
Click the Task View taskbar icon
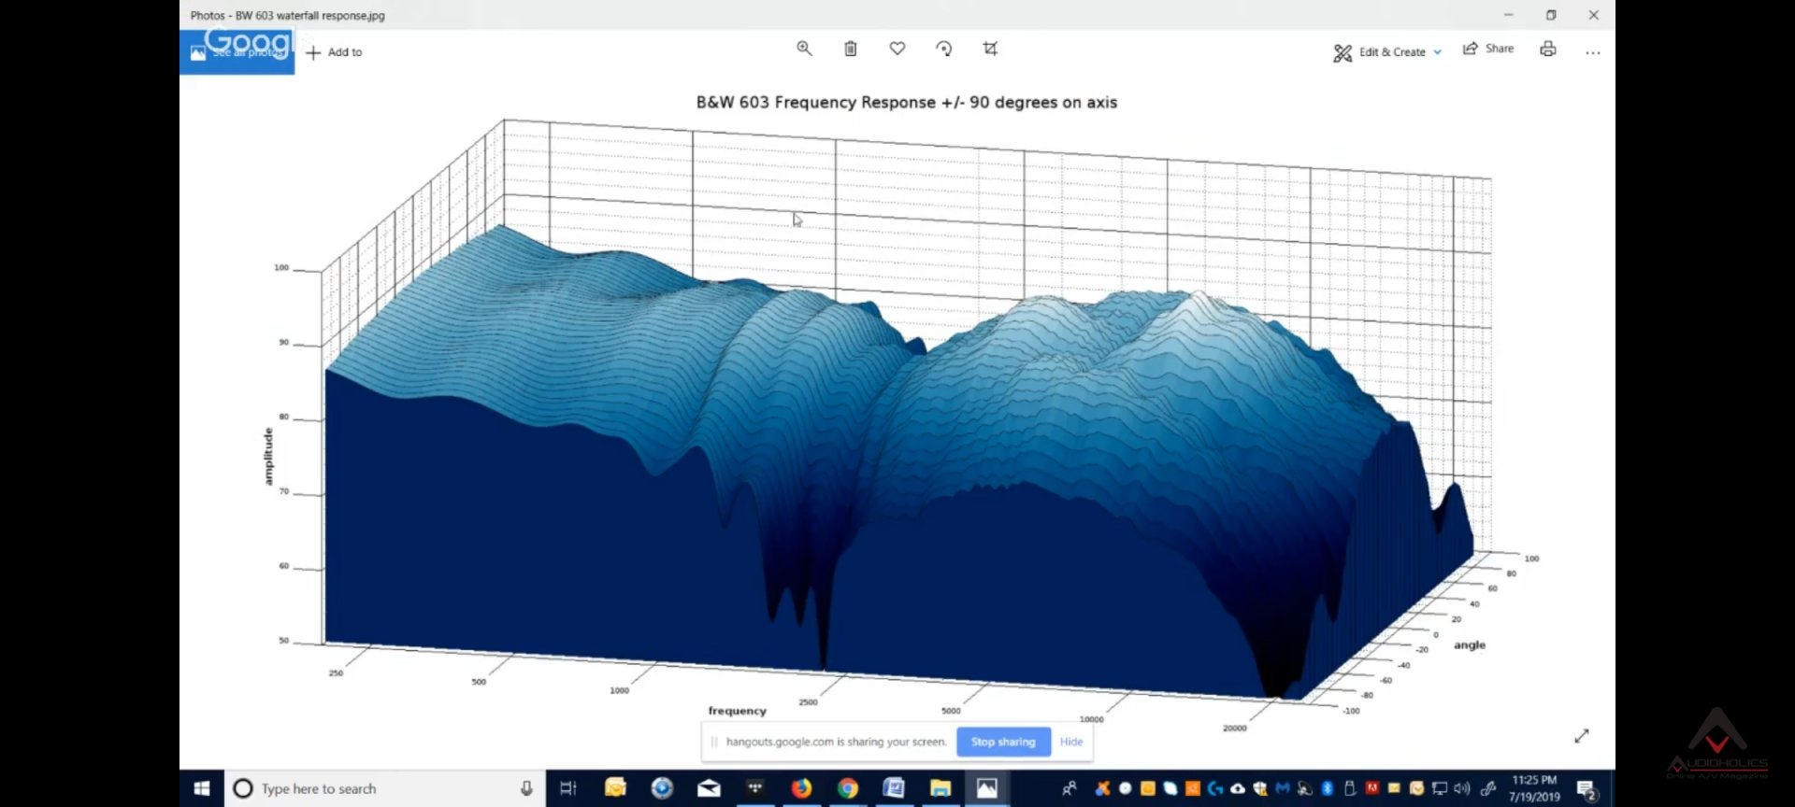(568, 788)
